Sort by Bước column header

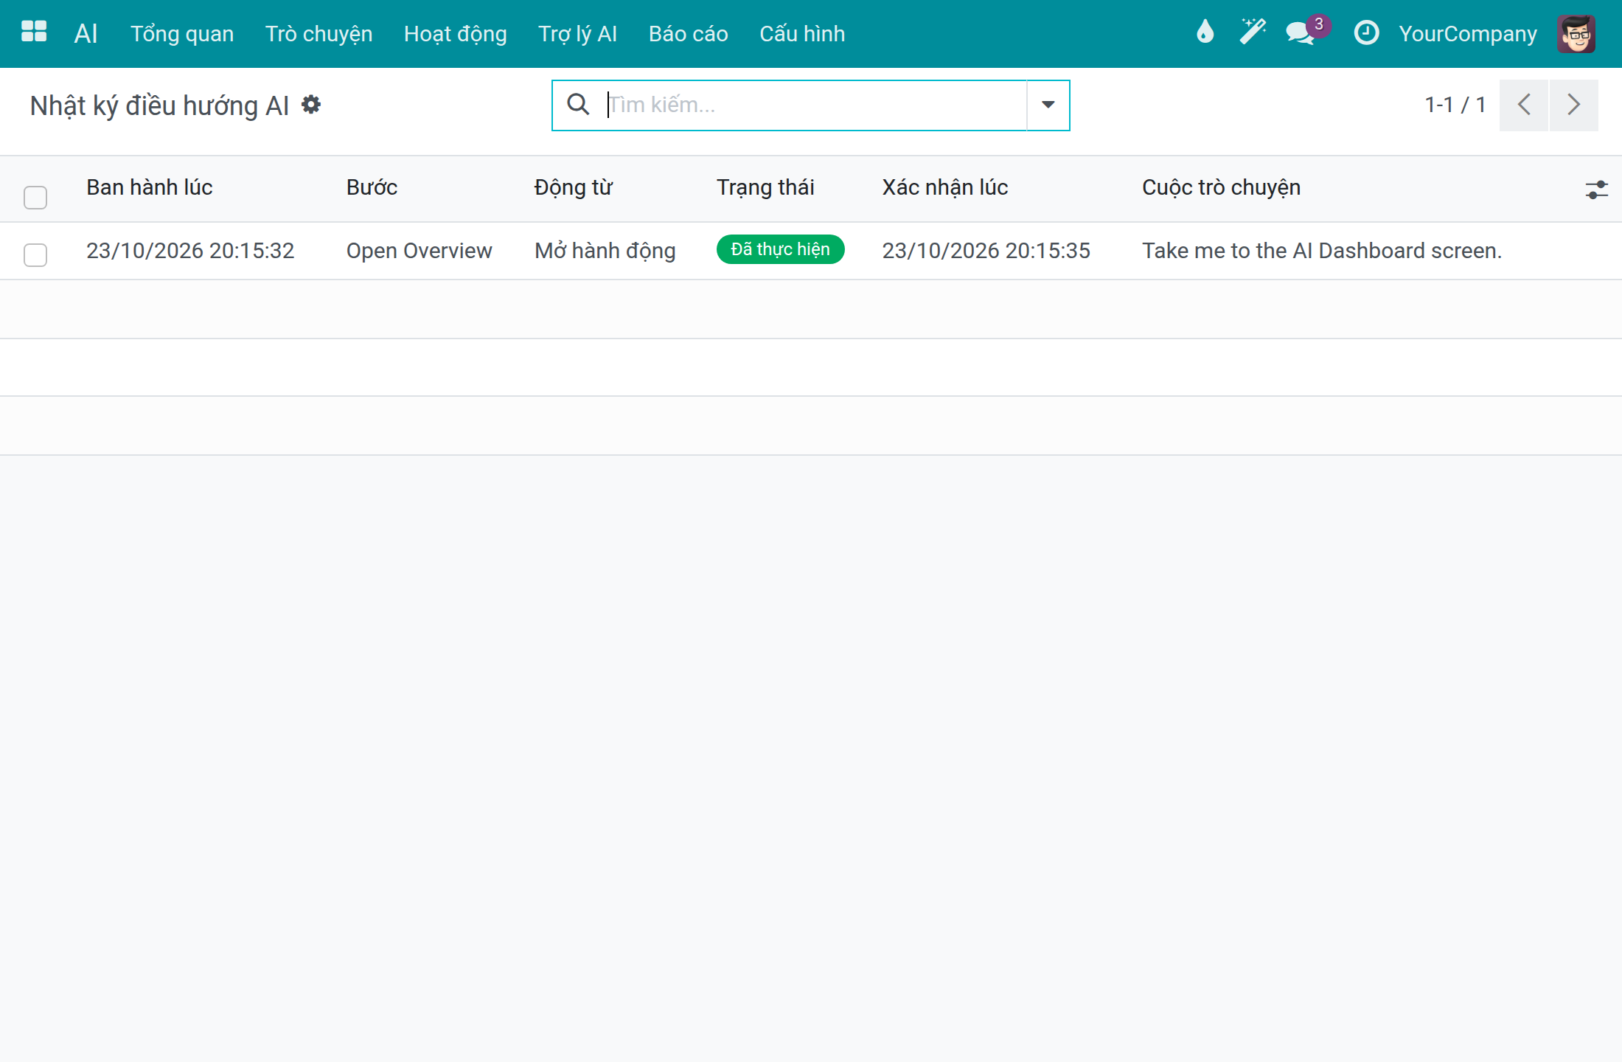click(372, 187)
